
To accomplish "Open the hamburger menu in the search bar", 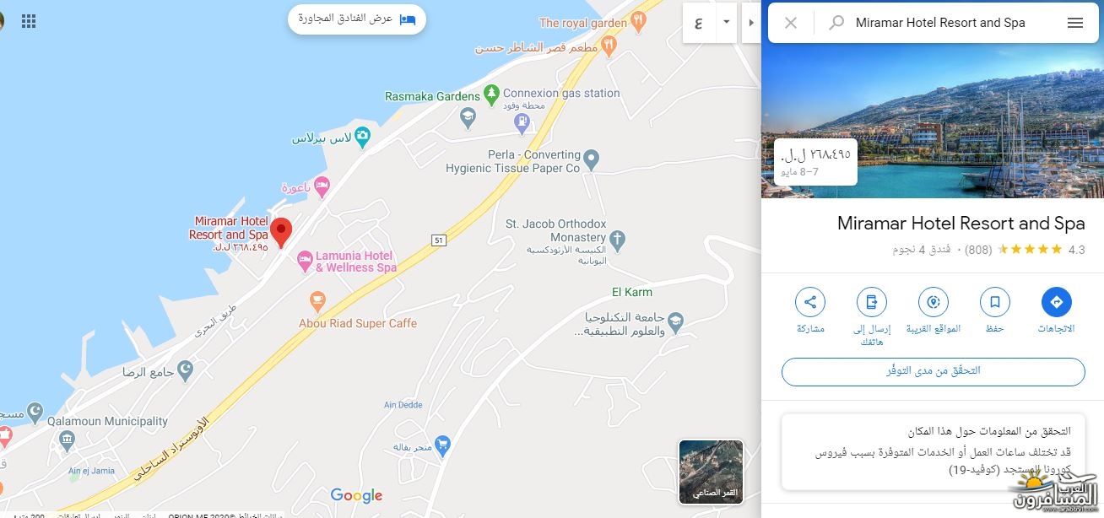I will (1075, 23).
